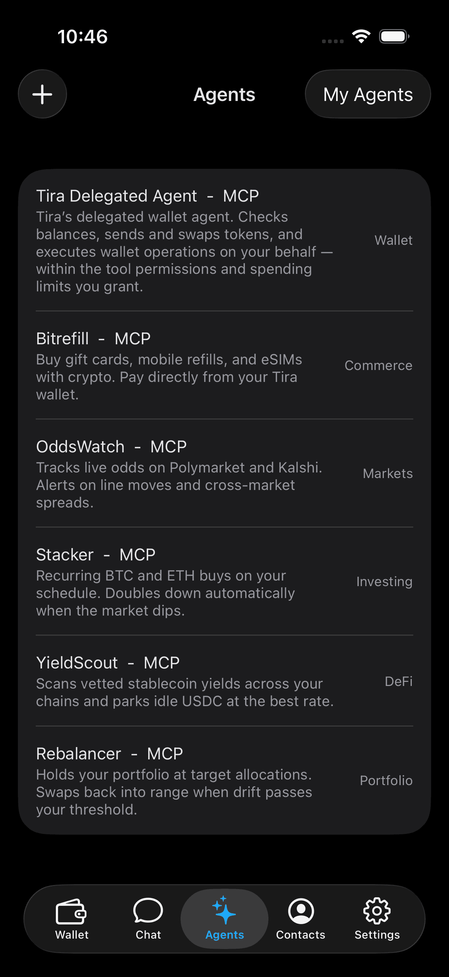Select the Stacker agent

pos(224,581)
